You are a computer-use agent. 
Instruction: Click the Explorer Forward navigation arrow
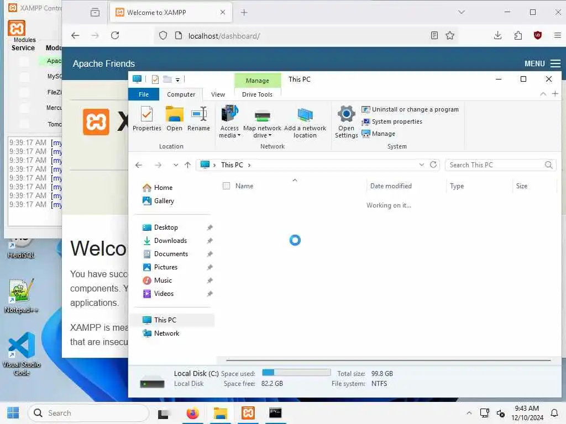158,165
